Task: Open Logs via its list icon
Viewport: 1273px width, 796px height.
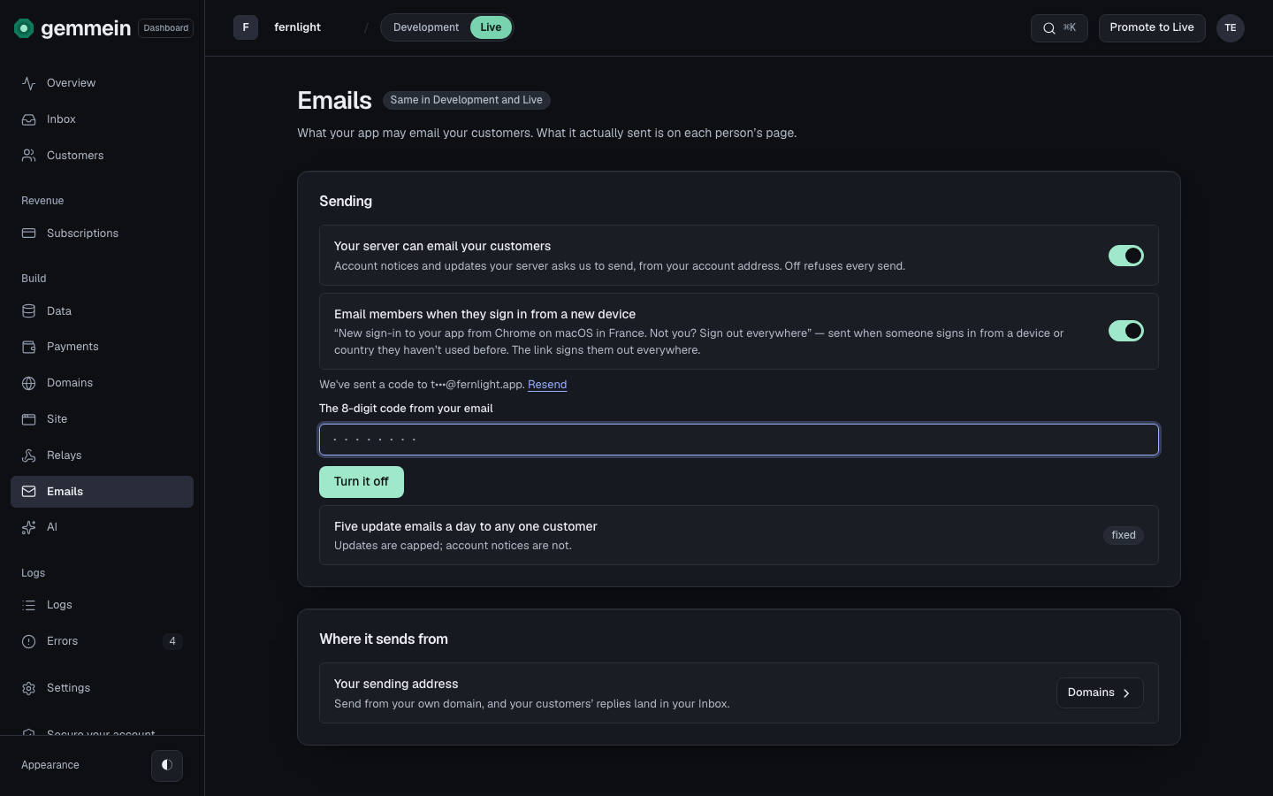Action: coord(29,605)
